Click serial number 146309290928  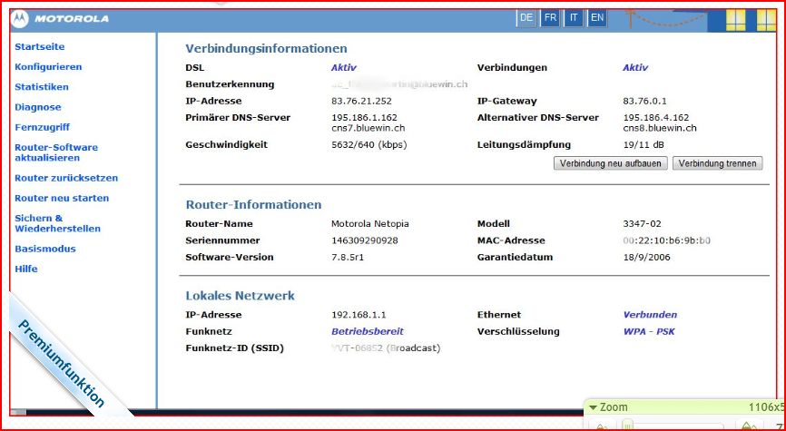pos(365,240)
